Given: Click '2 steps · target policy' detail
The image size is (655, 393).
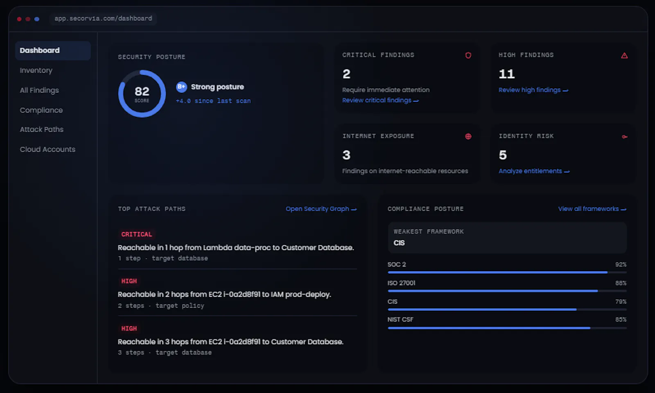Looking at the screenshot, I should click(161, 306).
